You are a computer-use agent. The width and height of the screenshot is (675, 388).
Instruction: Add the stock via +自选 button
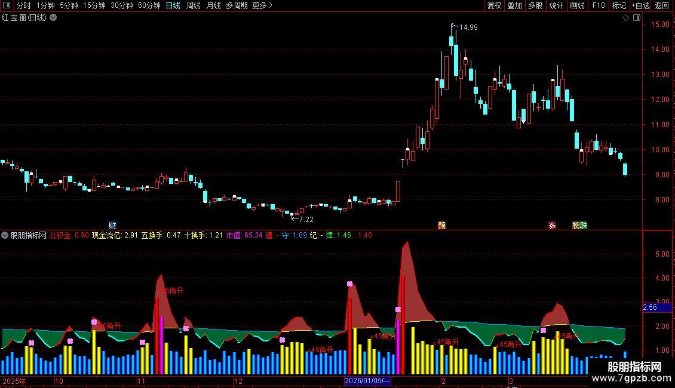640,5
